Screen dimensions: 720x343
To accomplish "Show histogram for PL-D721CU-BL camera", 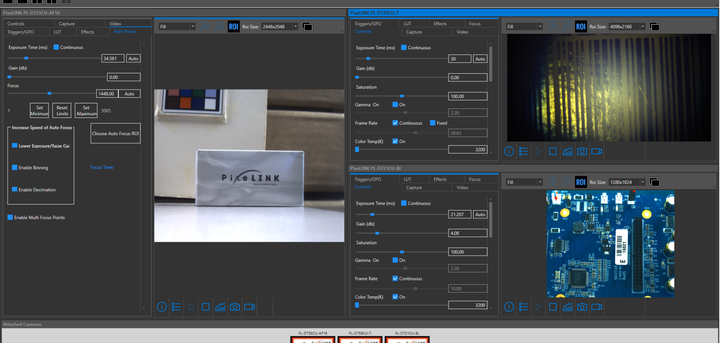I will [567, 307].
